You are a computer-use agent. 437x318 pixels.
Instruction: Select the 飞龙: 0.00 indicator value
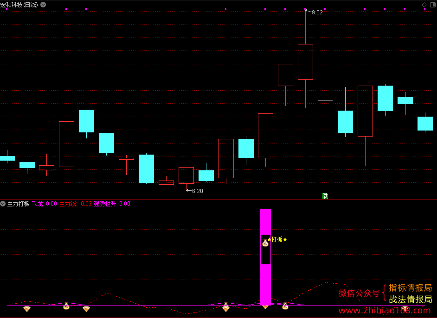tap(45, 204)
